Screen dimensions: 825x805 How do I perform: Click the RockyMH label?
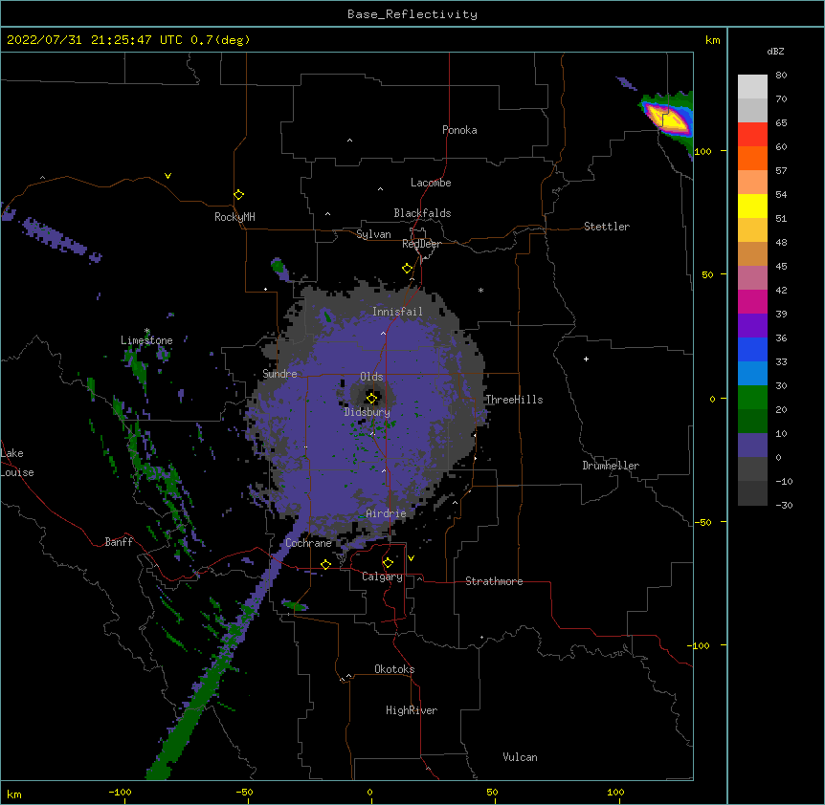[234, 216]
